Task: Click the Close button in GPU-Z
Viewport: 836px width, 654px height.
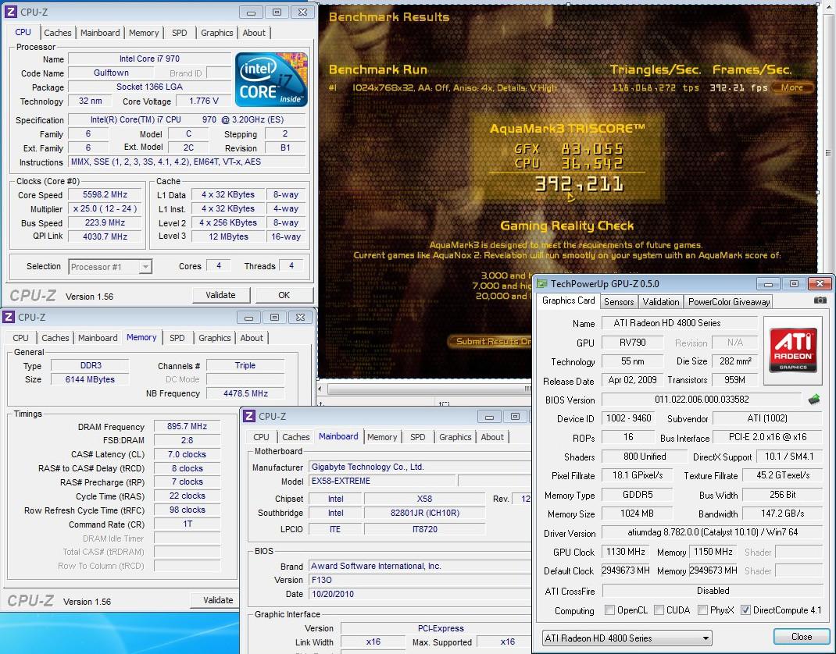Action: [802, 636]
